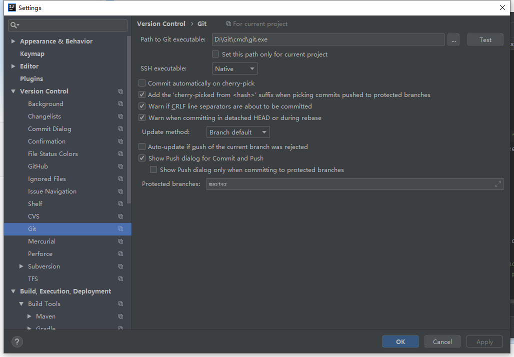Open the Update method dropdown showing Branch default
The height and width of the screenshot is (357, 514).
(237, 131)
